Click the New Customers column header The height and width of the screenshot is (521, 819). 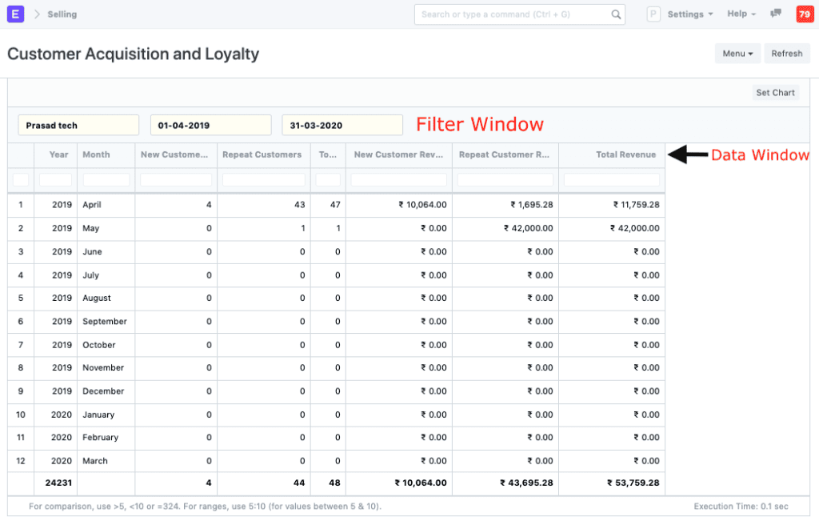click(x=176, y=154)
